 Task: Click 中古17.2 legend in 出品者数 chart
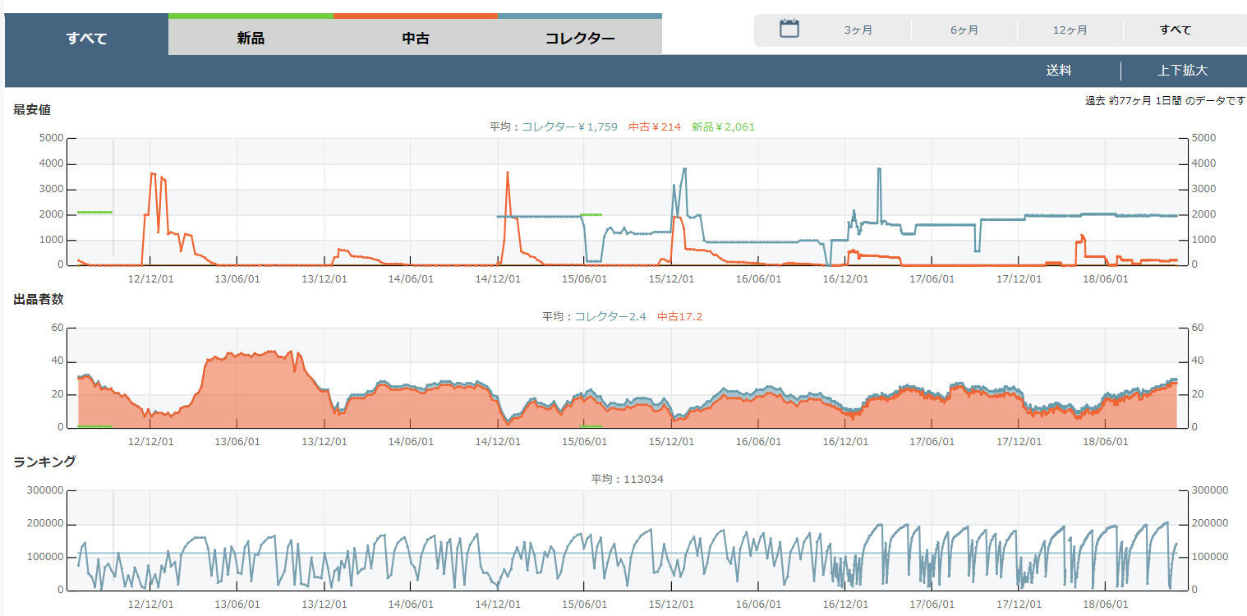pyautogui.click(x=679, y=316)
